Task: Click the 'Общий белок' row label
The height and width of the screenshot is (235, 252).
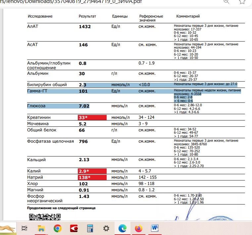Action: [x=42, y=130]
